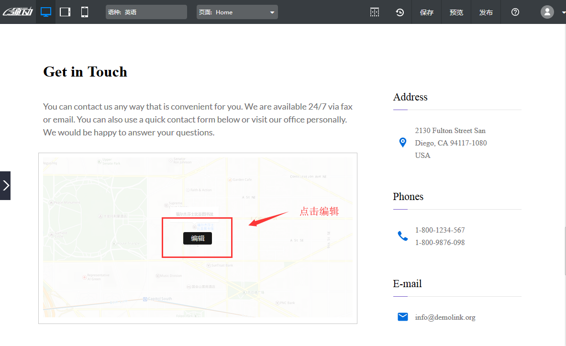566x346 pixels.
Task: Expand the left side panel arrow
Action: [5, 186]
